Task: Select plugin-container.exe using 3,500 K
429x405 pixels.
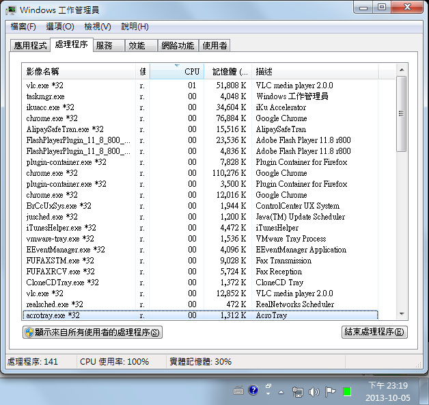Action: (200, 184)
